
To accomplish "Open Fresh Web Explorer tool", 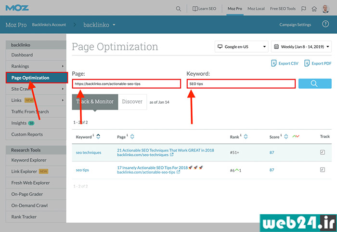I will click(36, 183).
